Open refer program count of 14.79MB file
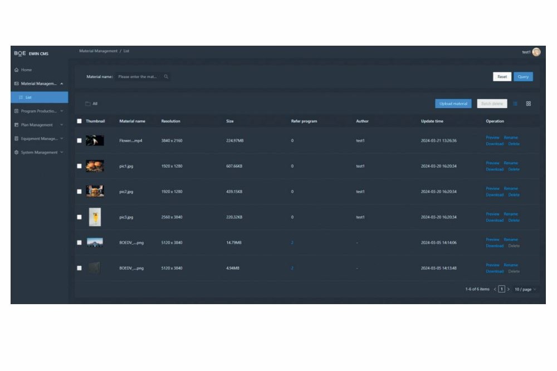Screen dimensions: 557x371 click(292, 243)
